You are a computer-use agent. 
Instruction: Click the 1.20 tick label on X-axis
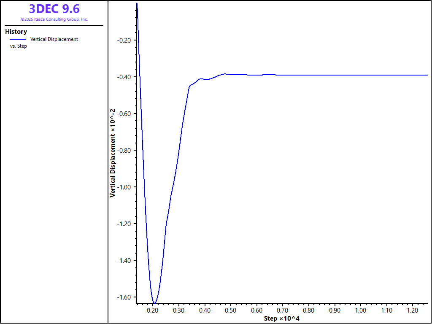[413, 310]
